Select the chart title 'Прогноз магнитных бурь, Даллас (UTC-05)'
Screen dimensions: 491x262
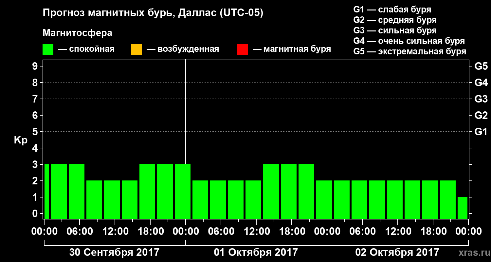153,13
